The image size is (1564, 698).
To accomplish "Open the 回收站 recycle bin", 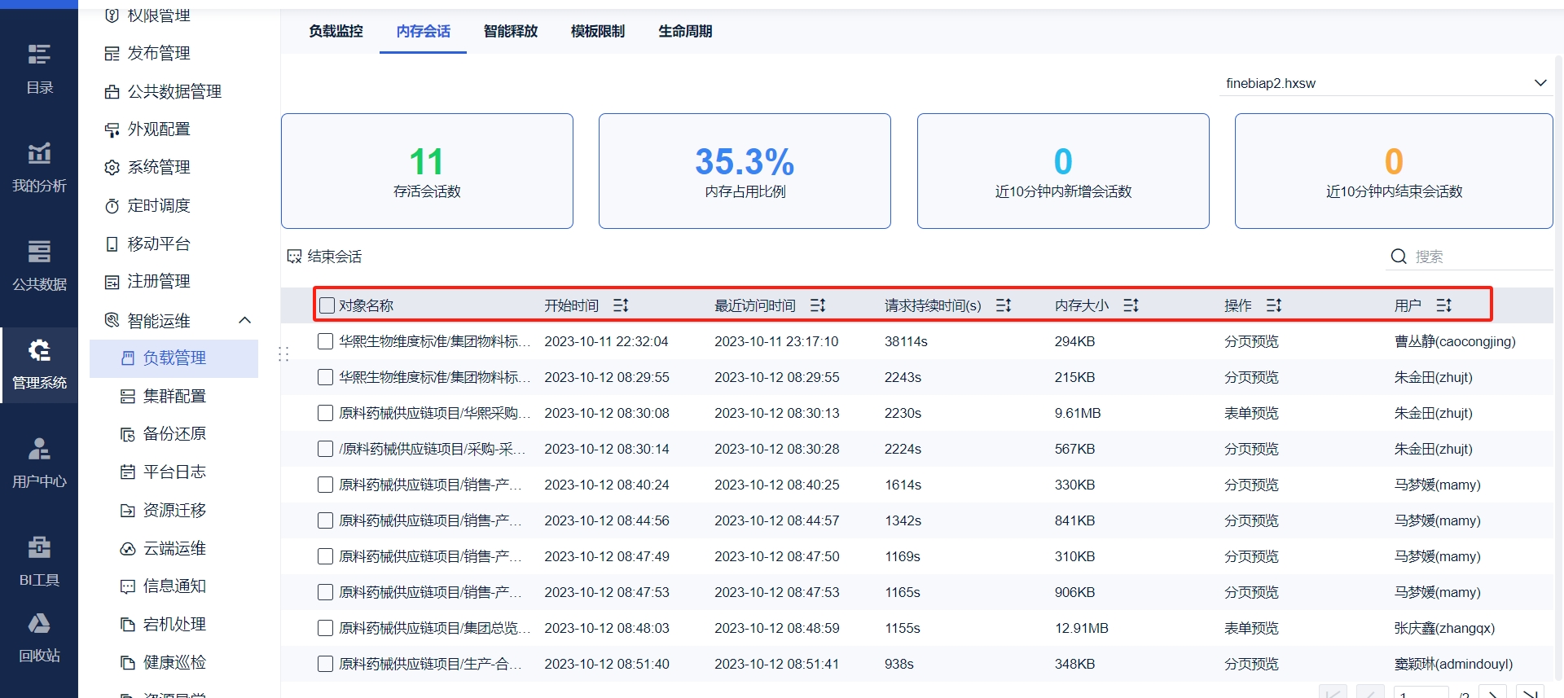I will tap(39, 639).
